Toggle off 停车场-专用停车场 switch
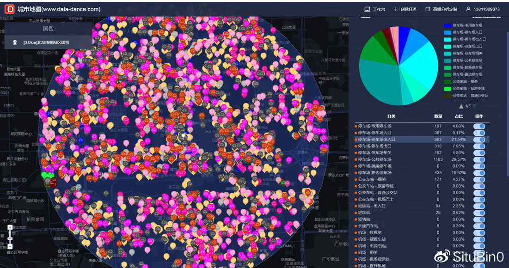The image size is (509, 268). [x=479, y=126]
